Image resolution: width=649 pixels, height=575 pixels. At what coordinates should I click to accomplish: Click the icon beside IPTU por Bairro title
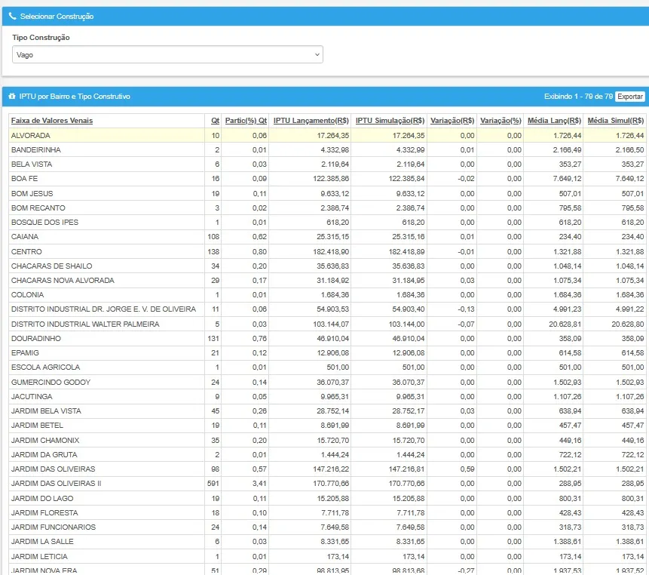(x=13, y=97)
